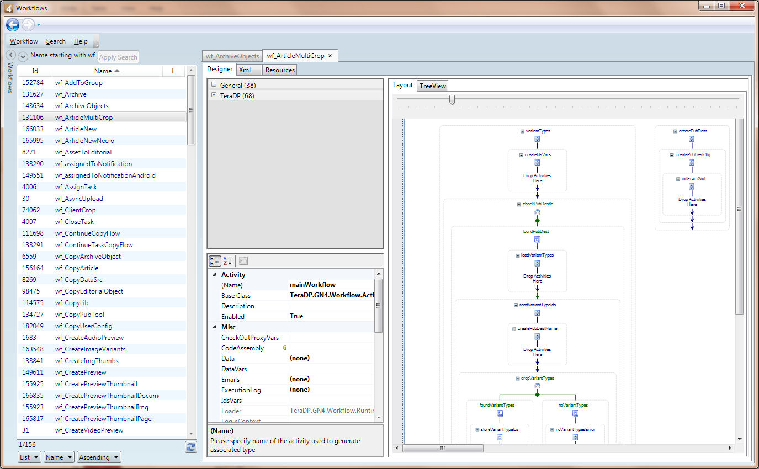Click the createIdsVars activity icon
759x469 pixels.
[x=537, y=163]
